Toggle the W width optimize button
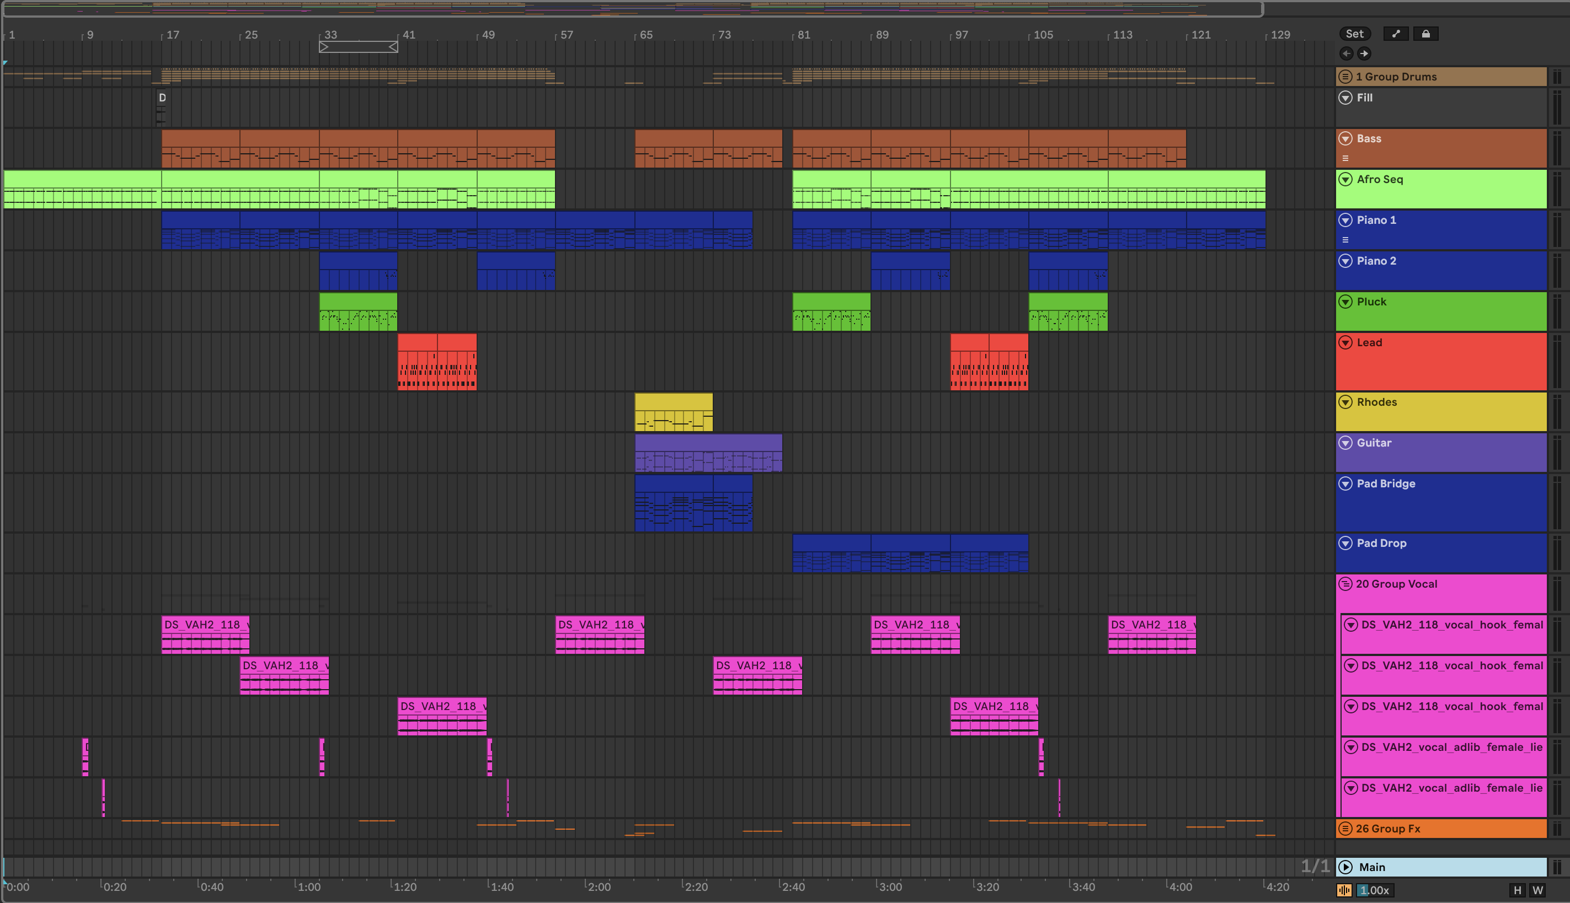 click(x=1537, y=891)
